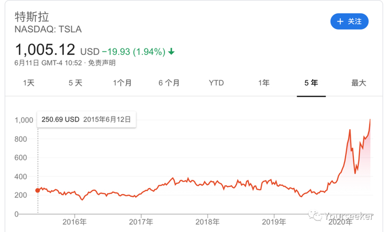This screenshot has width=386, height=232.
Task: Click the red start point marker on chart
Action: (x=37, y=190)
